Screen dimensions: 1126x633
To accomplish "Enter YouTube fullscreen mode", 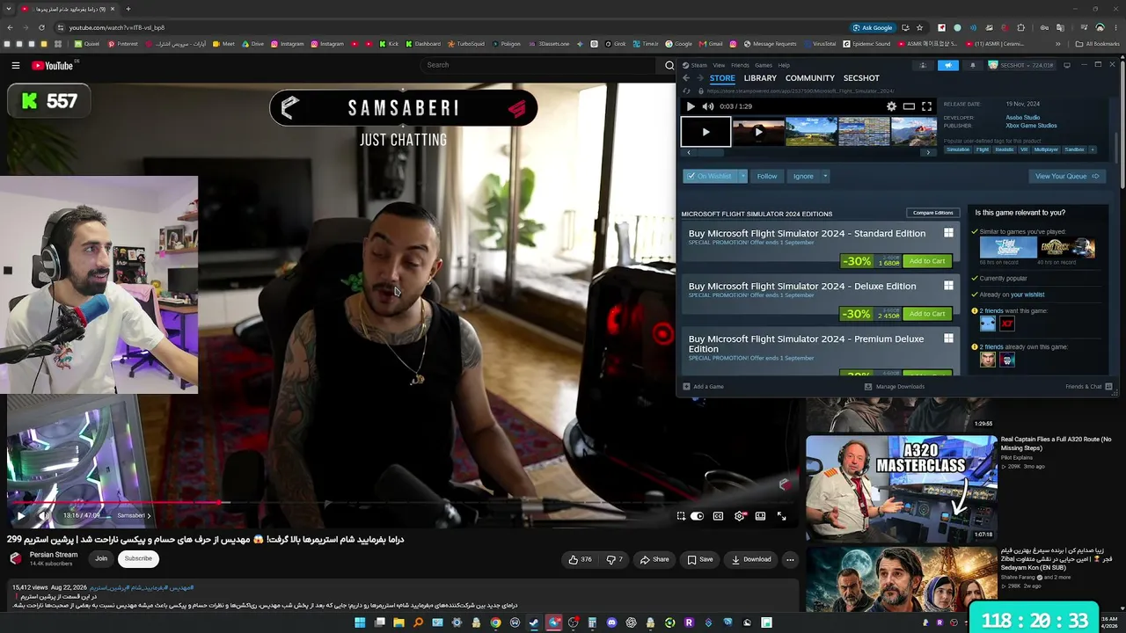I will [781, 516].
